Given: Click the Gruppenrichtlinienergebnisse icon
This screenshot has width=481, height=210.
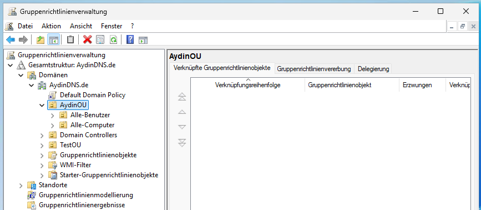Looking at the screenshot, I should 32,205.
